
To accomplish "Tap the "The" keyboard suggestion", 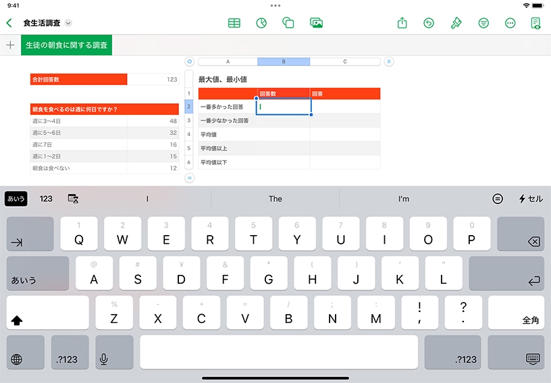I will [275, 199].
